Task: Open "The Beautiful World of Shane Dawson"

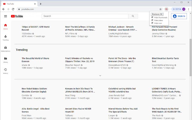Action: pos(35,60)
